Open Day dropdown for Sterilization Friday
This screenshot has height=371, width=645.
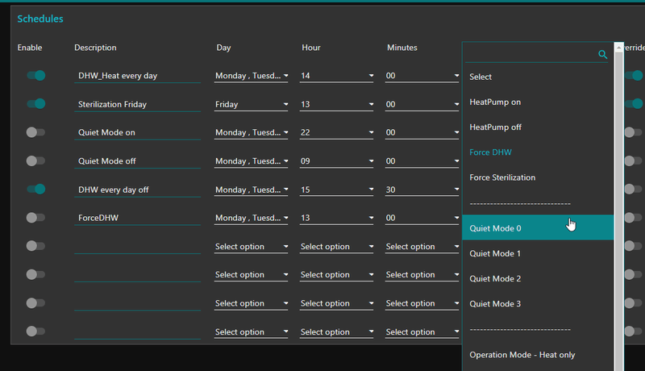coord(251,104)
